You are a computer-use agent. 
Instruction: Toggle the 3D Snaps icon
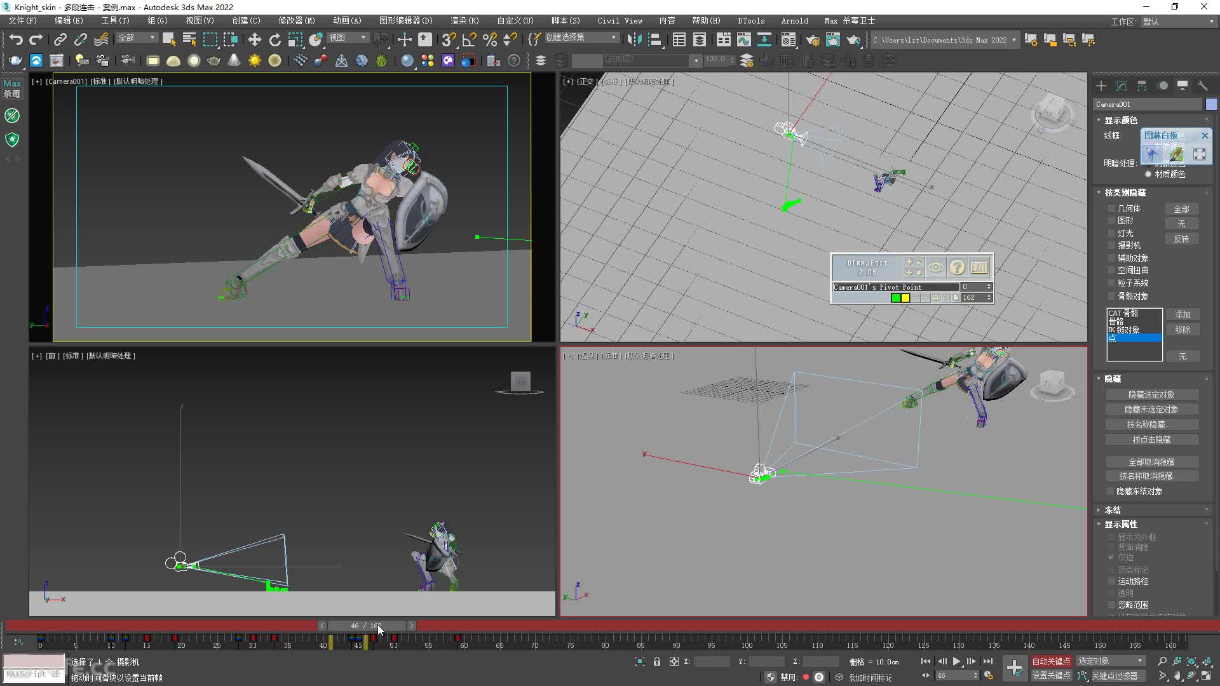tap(449, 39)
